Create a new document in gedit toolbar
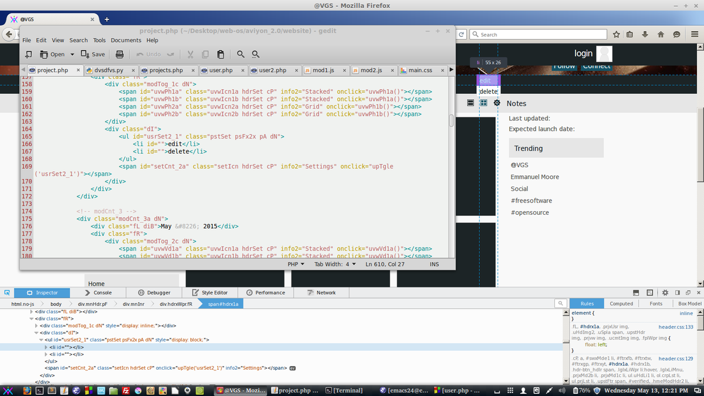 [x=29, y=54]
